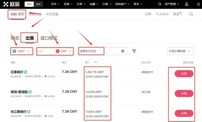Expand the CNY currency dropdown

[64, 51]
